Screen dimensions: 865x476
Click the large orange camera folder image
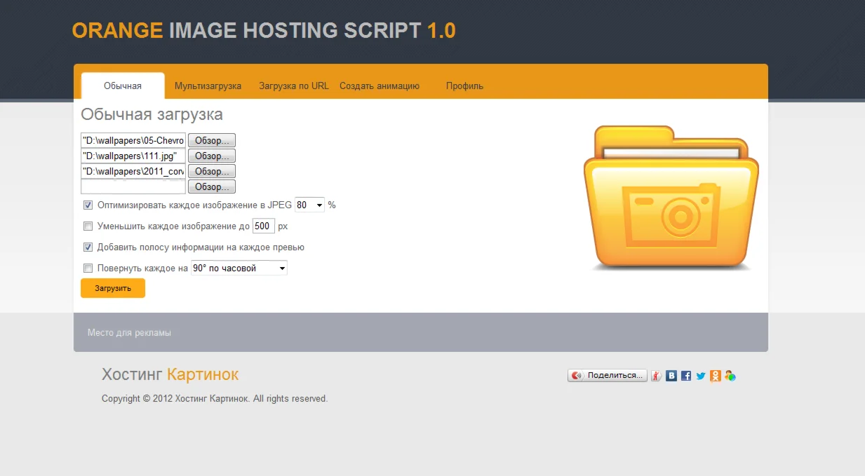click(671, 198)
